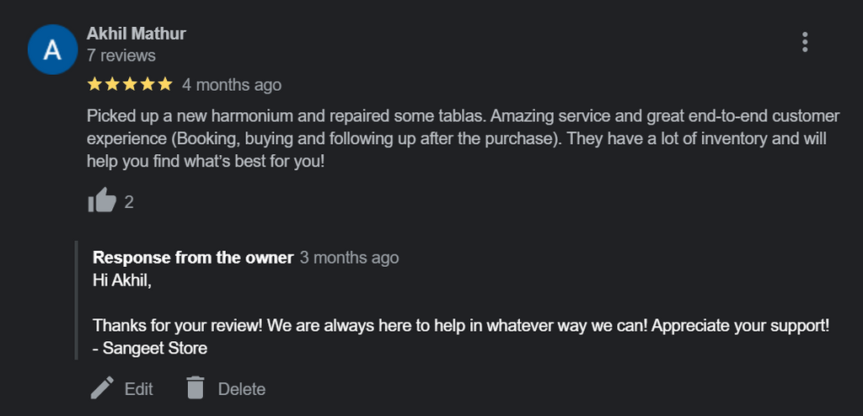Click the trash can Delete icon
Image resolution: width=863 pixels, height=416 pixels.
[x=196, y=388]
